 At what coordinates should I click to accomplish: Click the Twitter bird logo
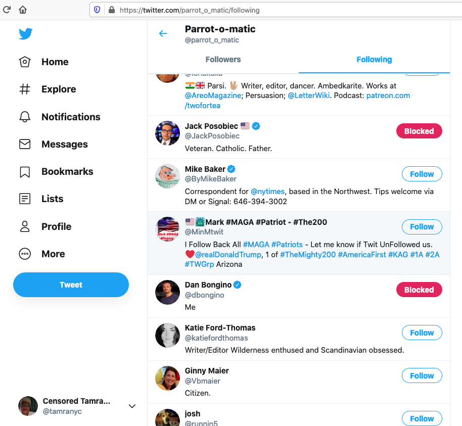coord(26,34)
